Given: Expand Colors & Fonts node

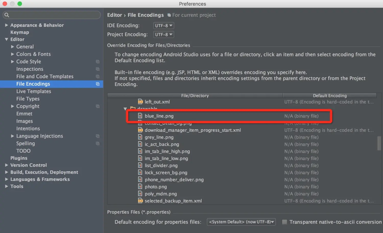Looking at the screenshot, I should 13,54.
